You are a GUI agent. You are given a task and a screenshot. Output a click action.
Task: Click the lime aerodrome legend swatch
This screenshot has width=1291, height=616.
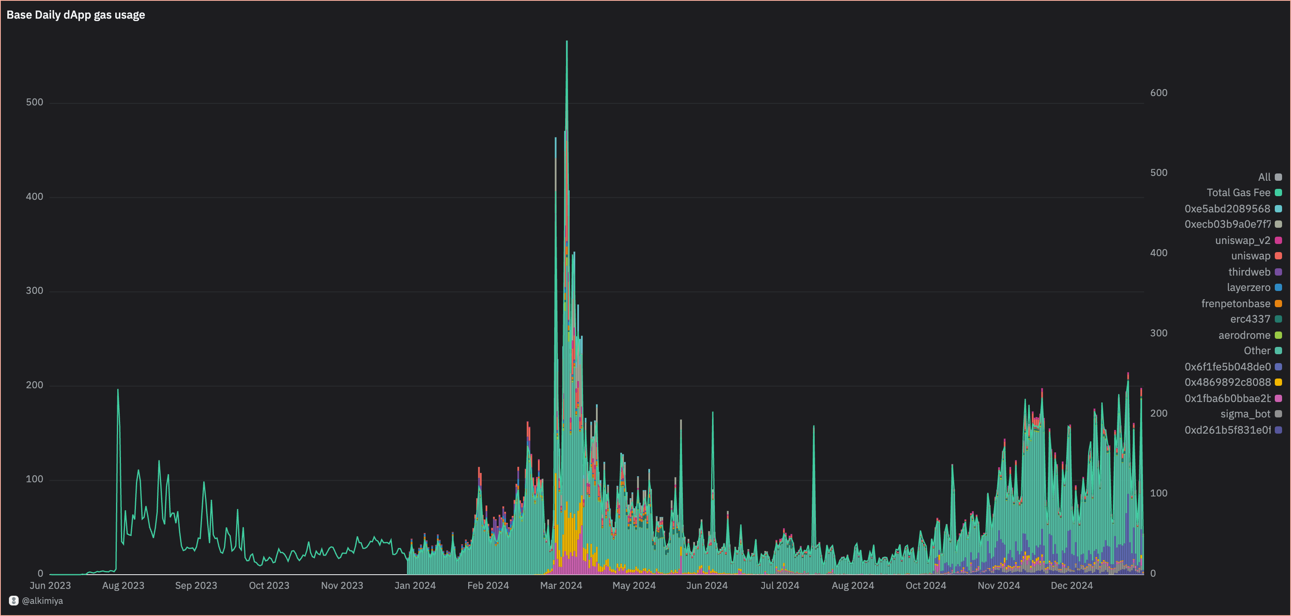1278,335
